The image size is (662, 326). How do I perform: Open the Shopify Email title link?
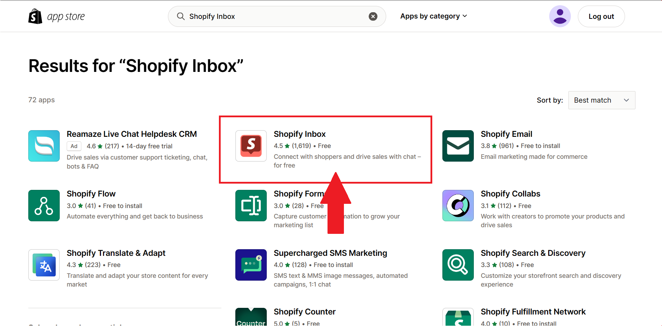506,134
